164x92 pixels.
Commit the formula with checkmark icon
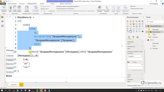coord(10,16)
